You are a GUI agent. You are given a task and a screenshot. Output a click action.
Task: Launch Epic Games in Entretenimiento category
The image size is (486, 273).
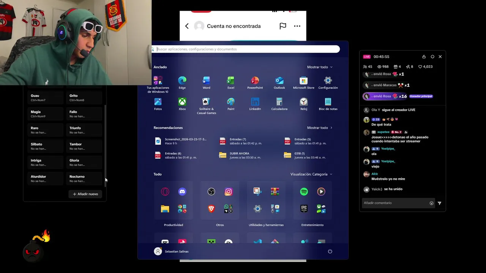(304, 209)
